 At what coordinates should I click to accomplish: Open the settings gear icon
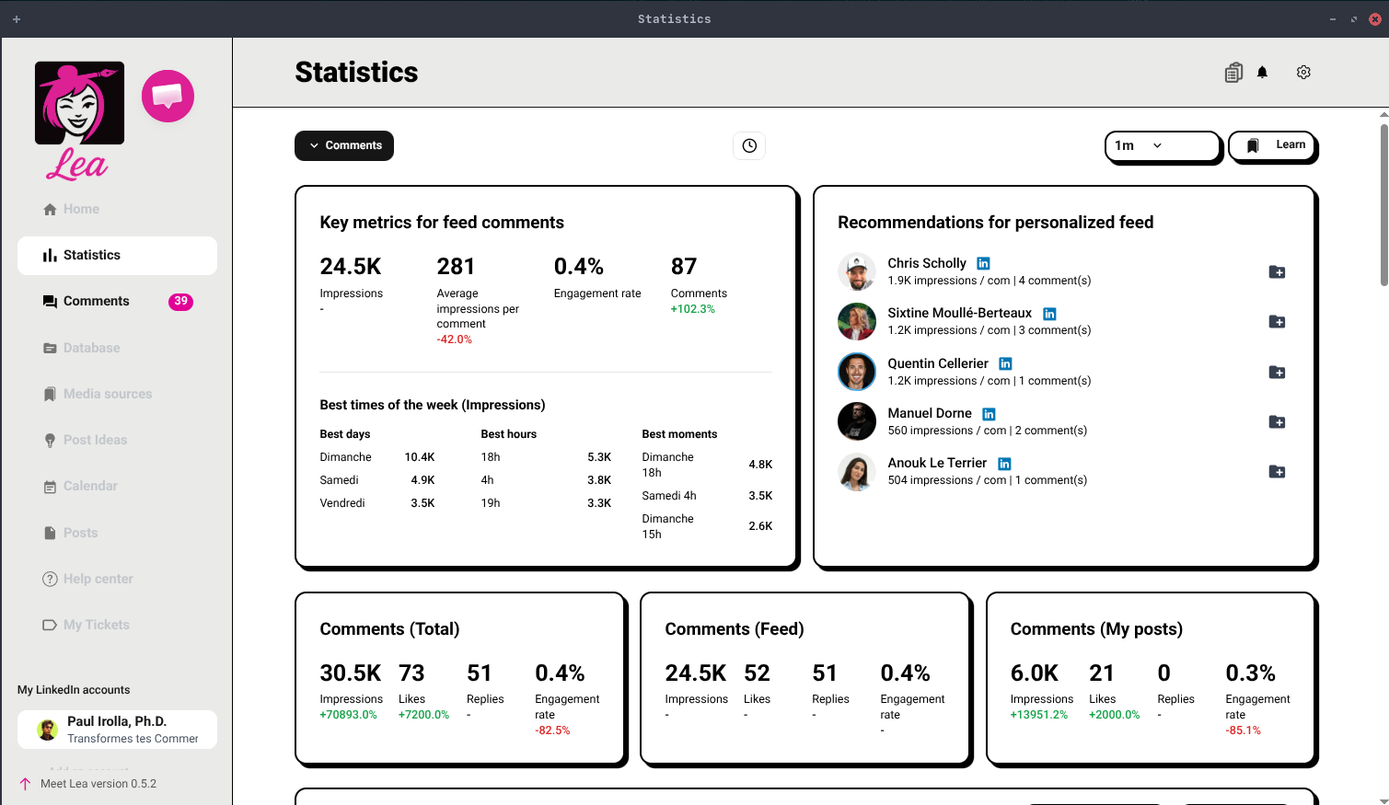point(1303,72)
